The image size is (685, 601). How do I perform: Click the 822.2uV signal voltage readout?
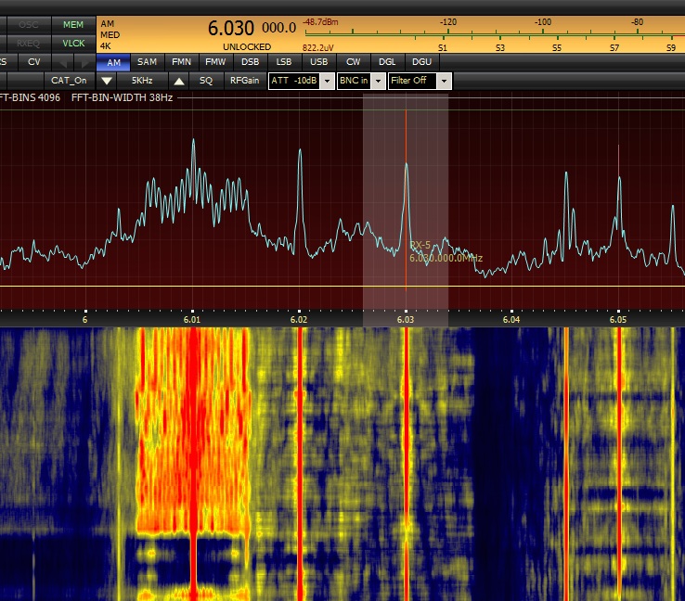(318, 47)
